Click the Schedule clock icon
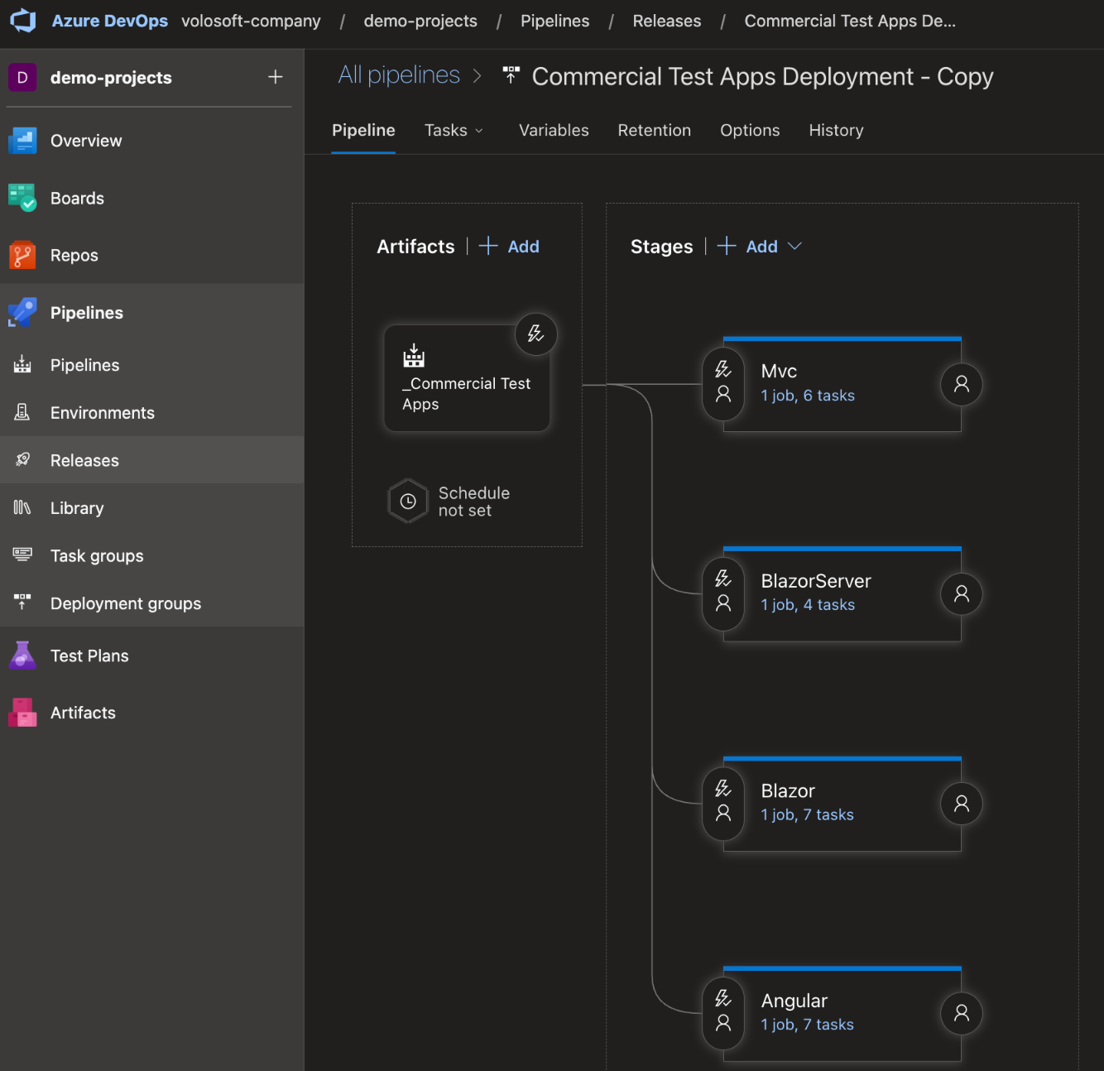Viewport: 1104px width, 1071px height. click(x=408, y=502)
